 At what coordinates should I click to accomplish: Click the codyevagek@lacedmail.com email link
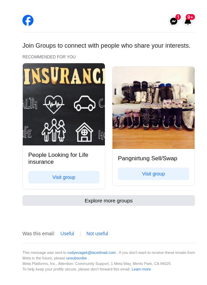pos(91,253)
